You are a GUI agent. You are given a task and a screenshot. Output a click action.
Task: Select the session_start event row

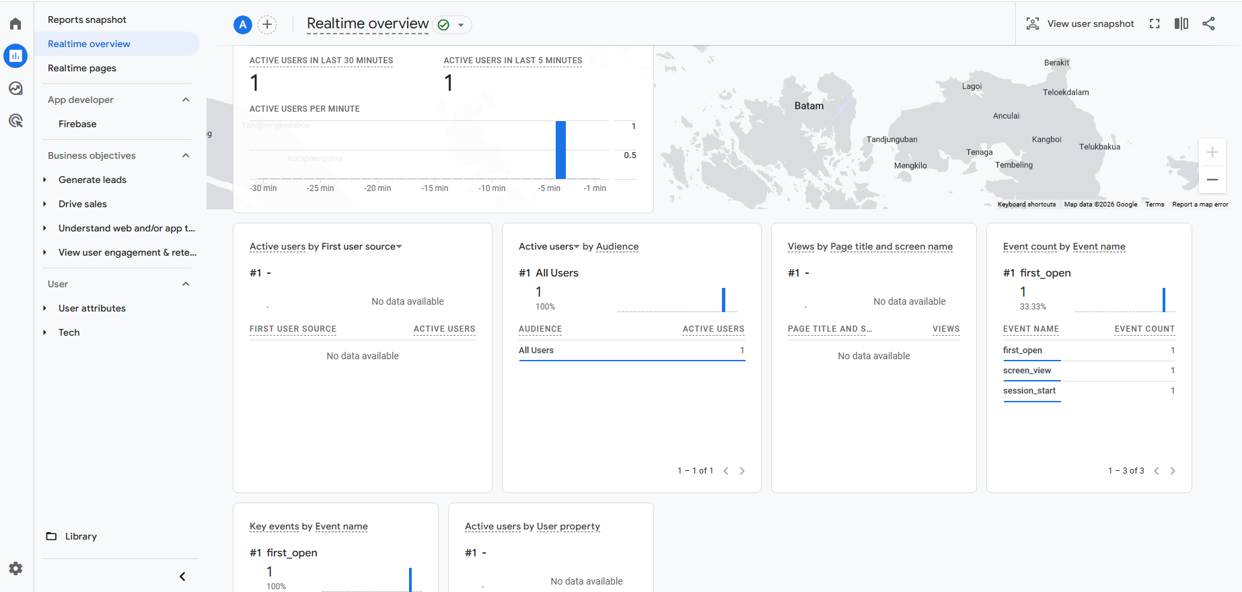pyautogui.click(x=1089, y=391)
